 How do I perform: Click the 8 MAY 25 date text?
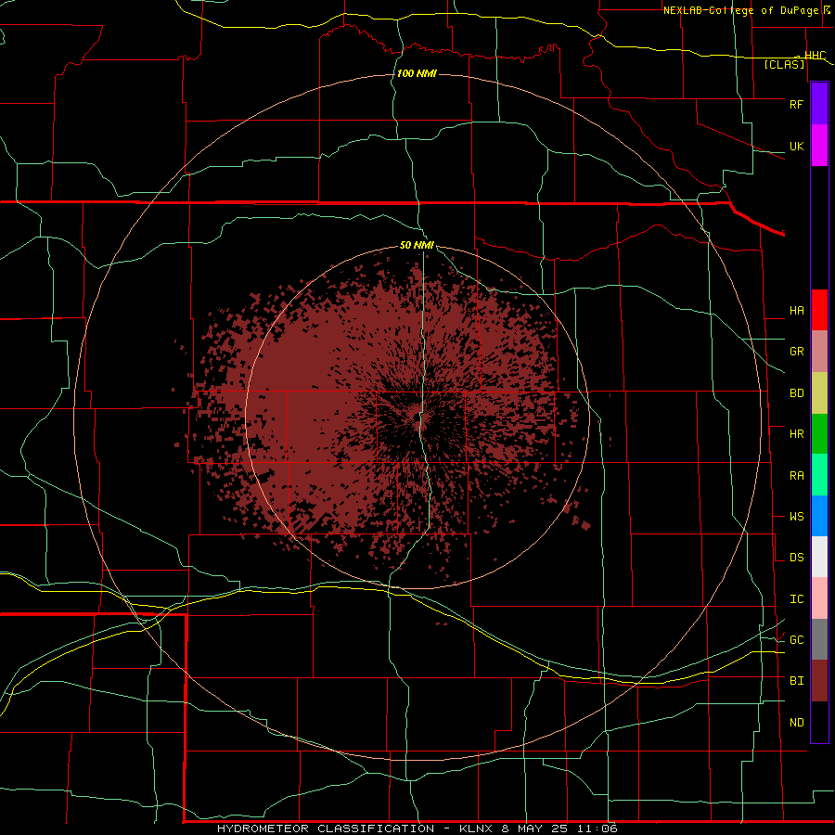click(x=534, y=829)
